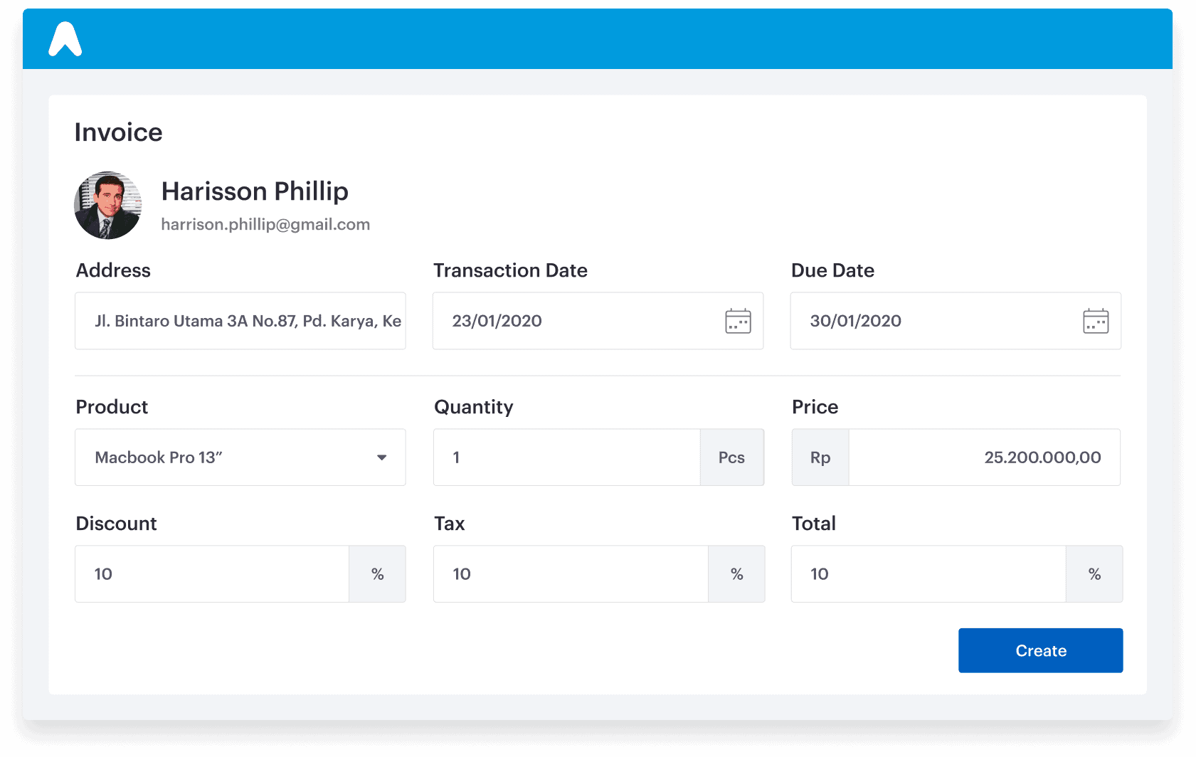Focus the Quantity input field

[x=567, y=457]
